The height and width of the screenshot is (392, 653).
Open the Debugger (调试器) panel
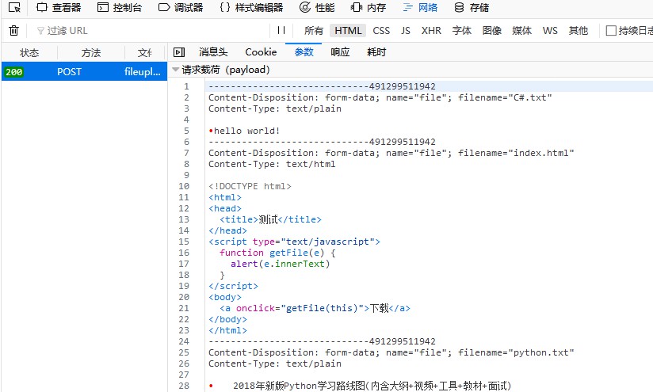pyautogui.click(x=181, y=7)
